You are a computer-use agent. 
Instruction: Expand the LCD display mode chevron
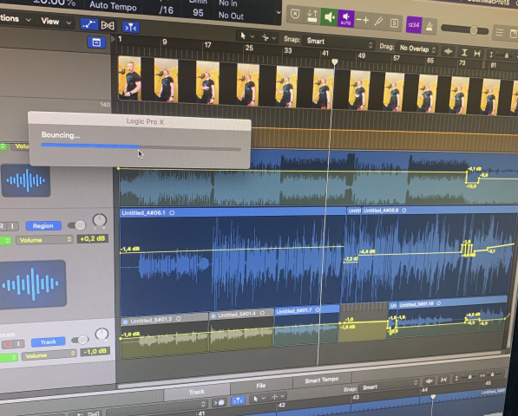tap(279, 12)
